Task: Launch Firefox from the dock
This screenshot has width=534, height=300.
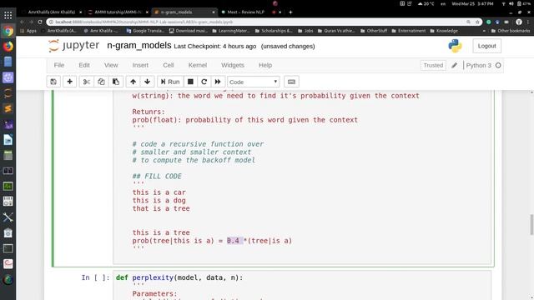Action: pos(8,47)
